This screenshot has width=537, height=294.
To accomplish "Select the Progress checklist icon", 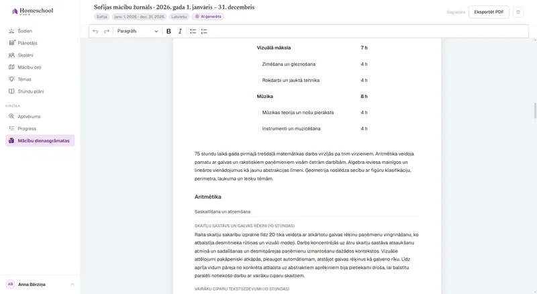I will point(11,128).
